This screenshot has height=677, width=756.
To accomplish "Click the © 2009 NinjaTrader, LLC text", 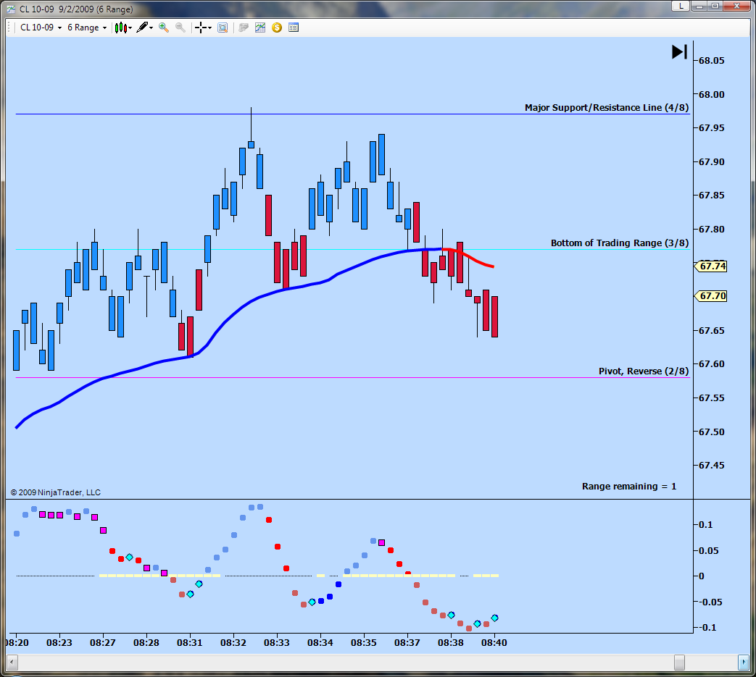I will point(55,492).
